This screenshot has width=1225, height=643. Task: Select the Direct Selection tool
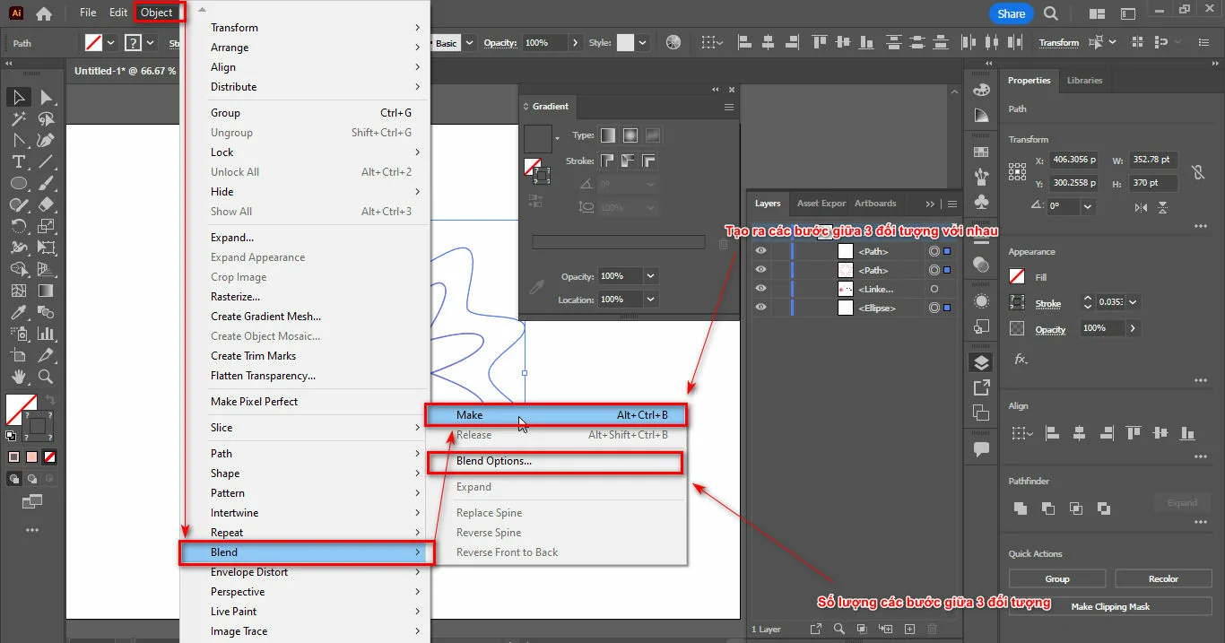(x=46, y=97)
